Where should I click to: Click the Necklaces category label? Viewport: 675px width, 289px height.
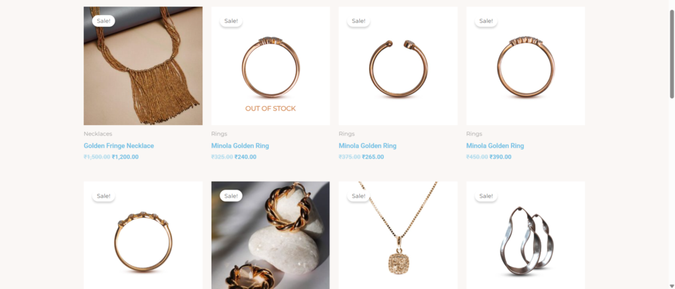[98, 134]
